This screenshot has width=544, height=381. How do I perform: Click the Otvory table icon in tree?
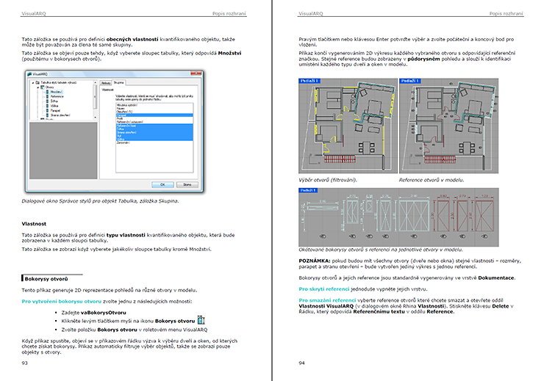pyautogui.click(x=43, y=87)
